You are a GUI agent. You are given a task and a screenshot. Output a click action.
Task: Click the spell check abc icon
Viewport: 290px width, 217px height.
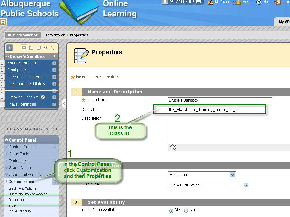173,147
